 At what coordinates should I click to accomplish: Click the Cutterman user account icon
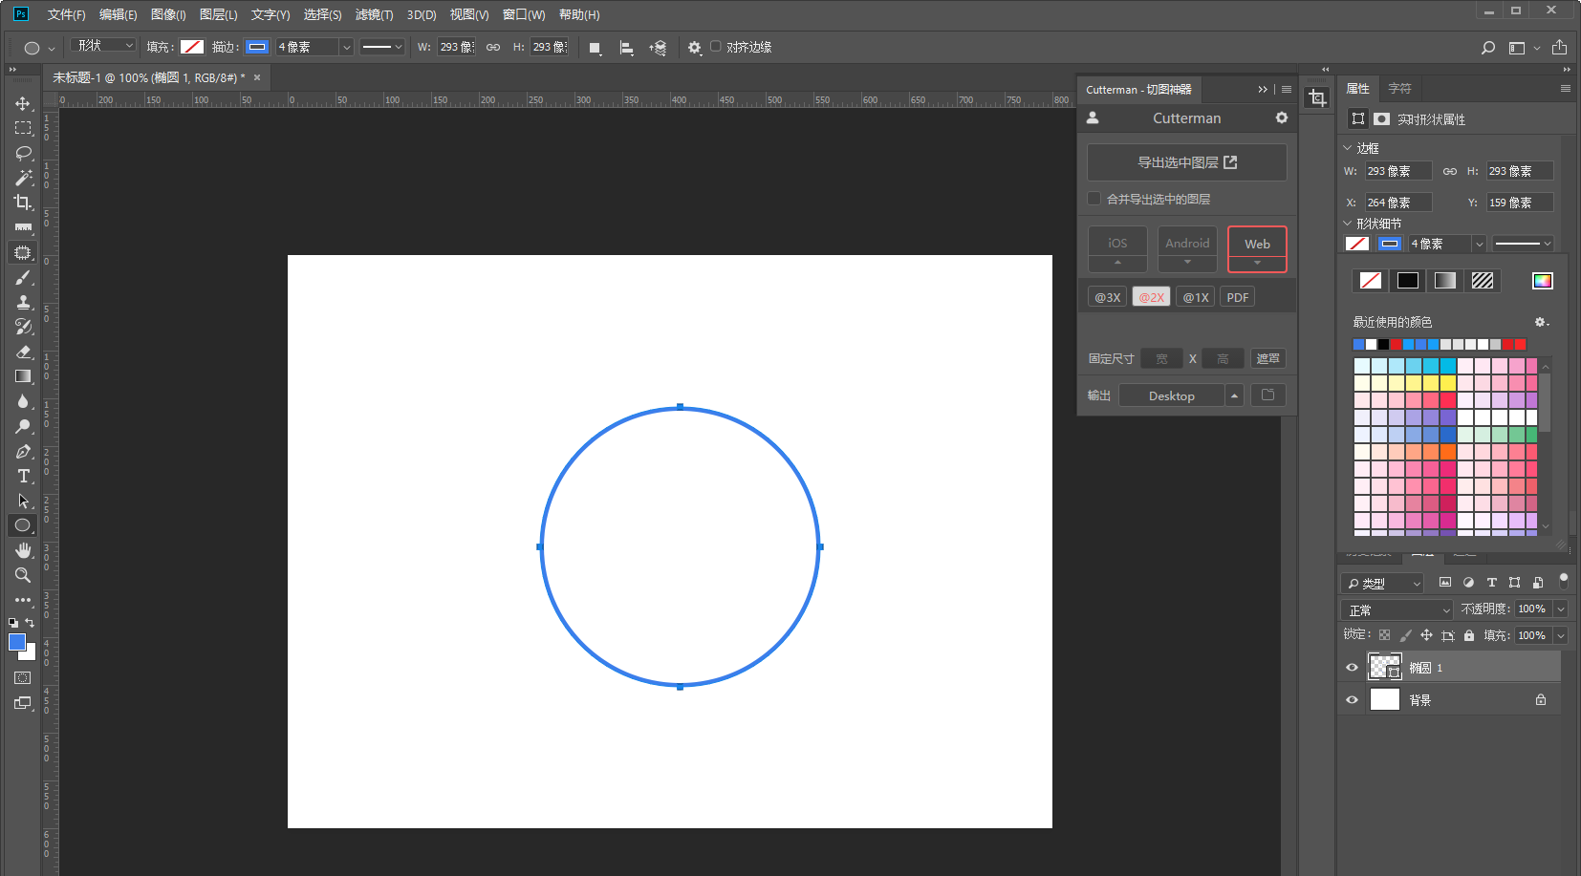point(1093,118)
